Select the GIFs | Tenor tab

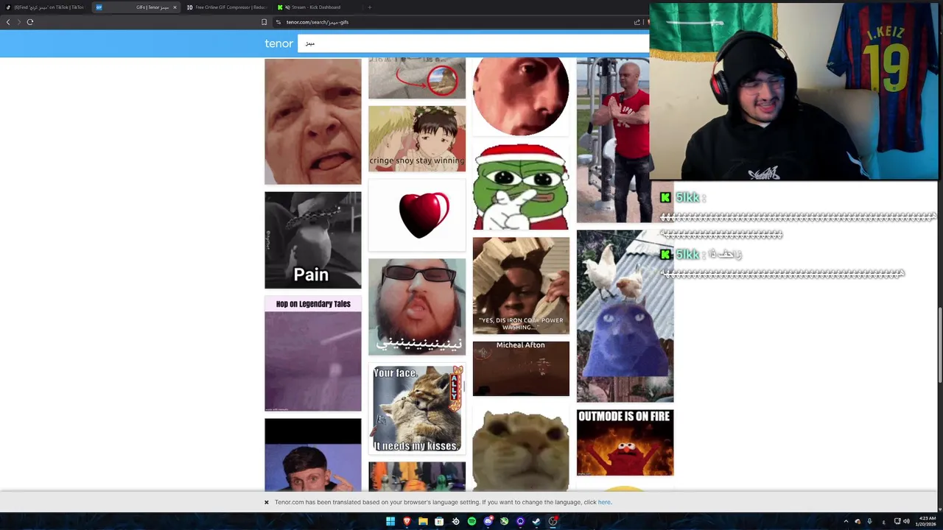click(x=136, y=7)
